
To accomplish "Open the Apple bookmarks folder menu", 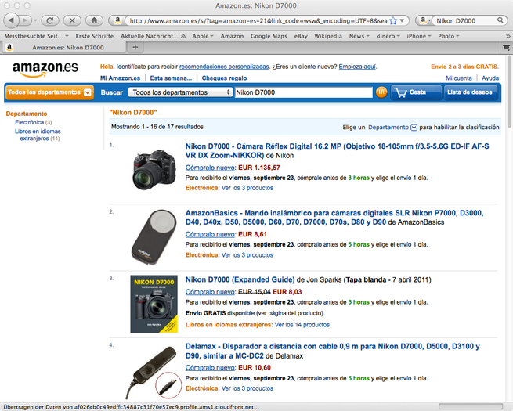I will (x=203, y=36).
